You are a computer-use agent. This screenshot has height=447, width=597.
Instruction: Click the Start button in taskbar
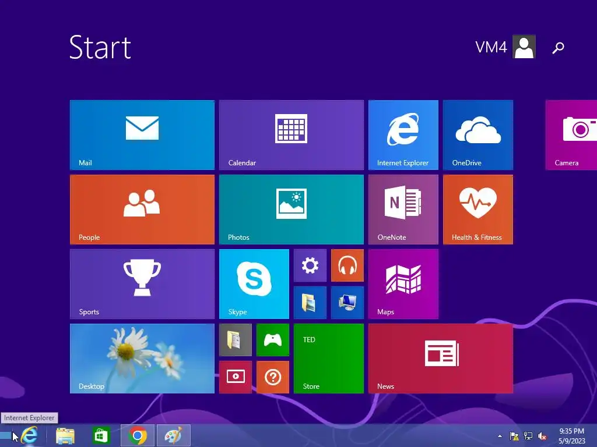5,435
